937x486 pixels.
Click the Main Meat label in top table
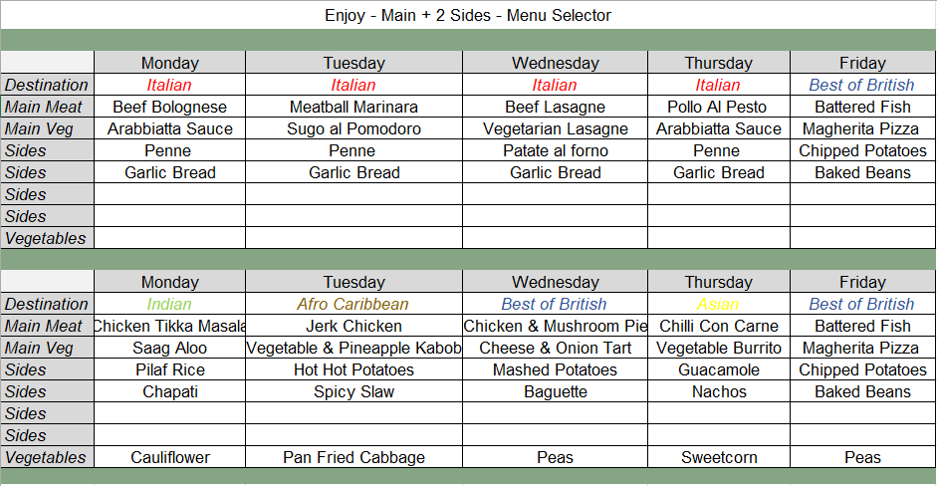(47, 107)
